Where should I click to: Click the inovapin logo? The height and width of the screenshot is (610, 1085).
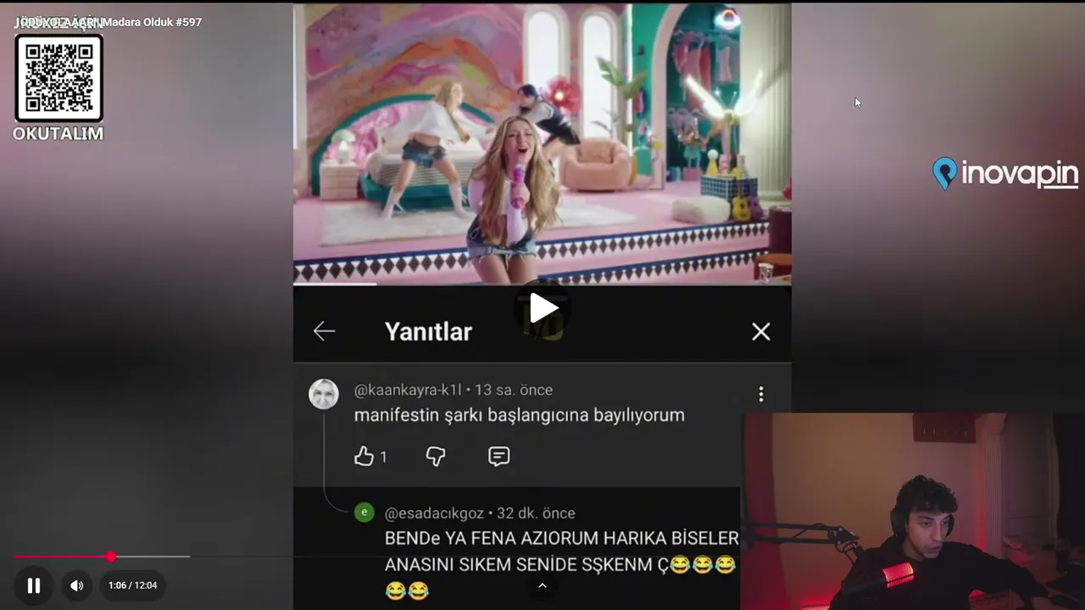(x=1005, y=174)
